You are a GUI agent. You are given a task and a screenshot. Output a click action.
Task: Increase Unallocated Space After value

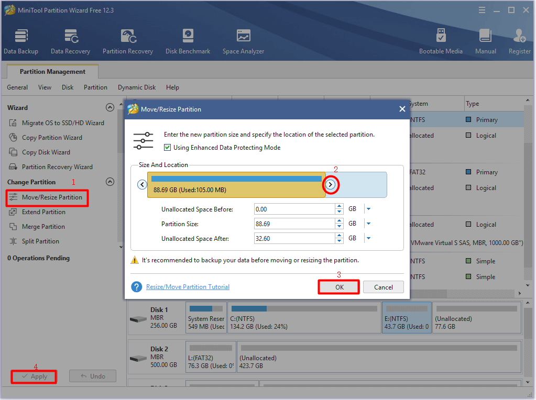pos(339,236)
